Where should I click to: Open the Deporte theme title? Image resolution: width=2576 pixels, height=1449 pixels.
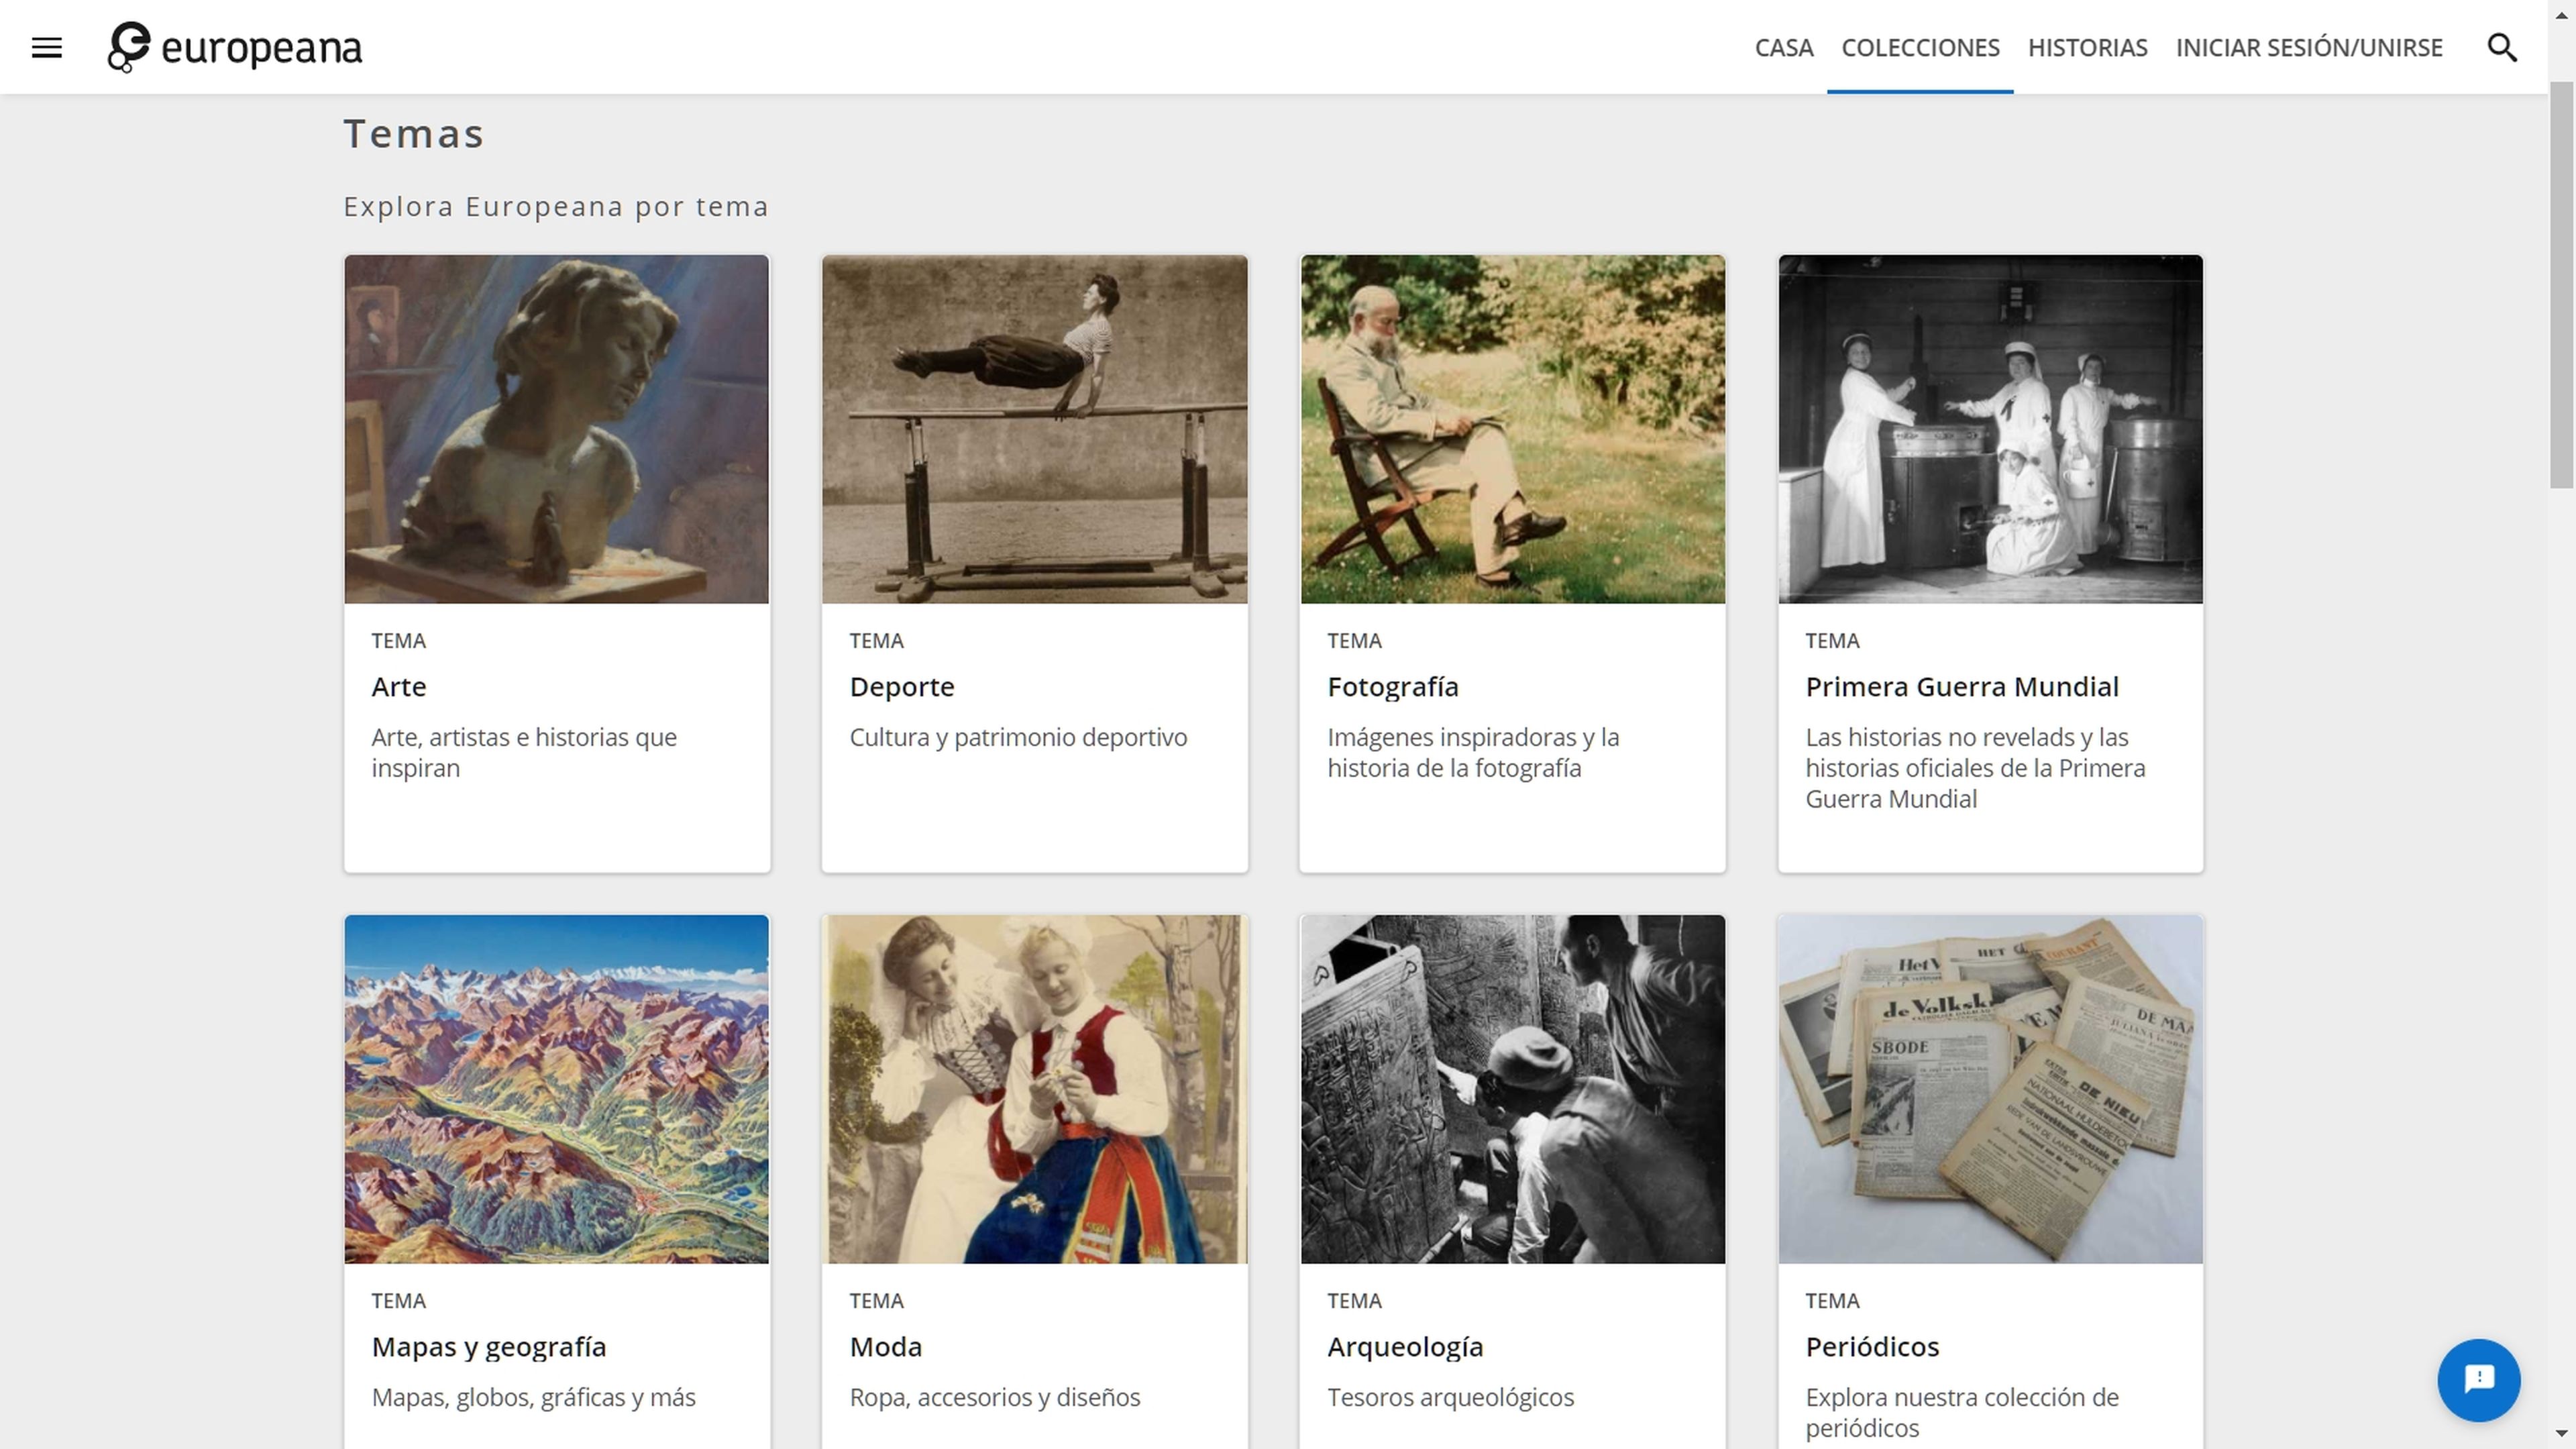[x=902, y=687]
